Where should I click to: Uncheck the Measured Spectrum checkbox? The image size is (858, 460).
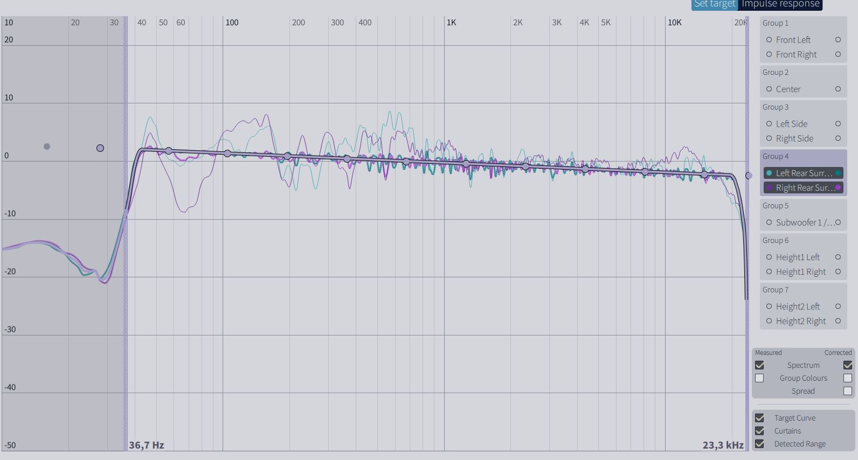coord(759,365)
